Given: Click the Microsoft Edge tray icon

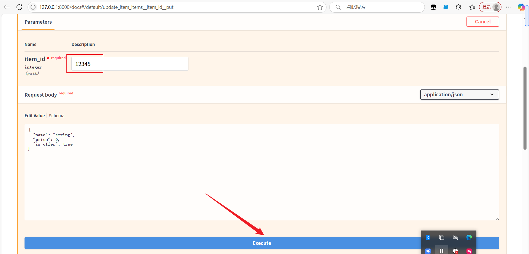Looking at the screenshot, I should pyautogui.click(x=469, y=237).
